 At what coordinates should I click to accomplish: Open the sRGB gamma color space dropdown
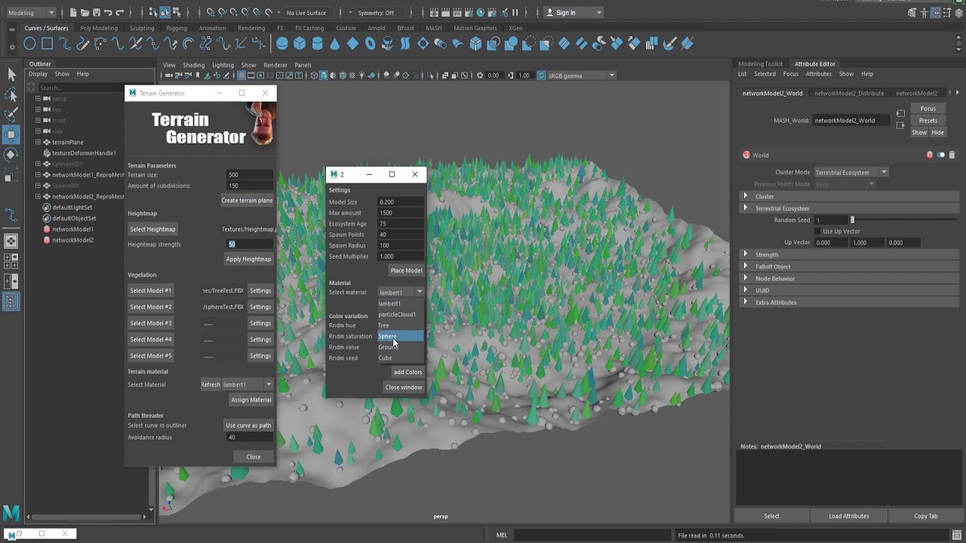pos(581,75)
